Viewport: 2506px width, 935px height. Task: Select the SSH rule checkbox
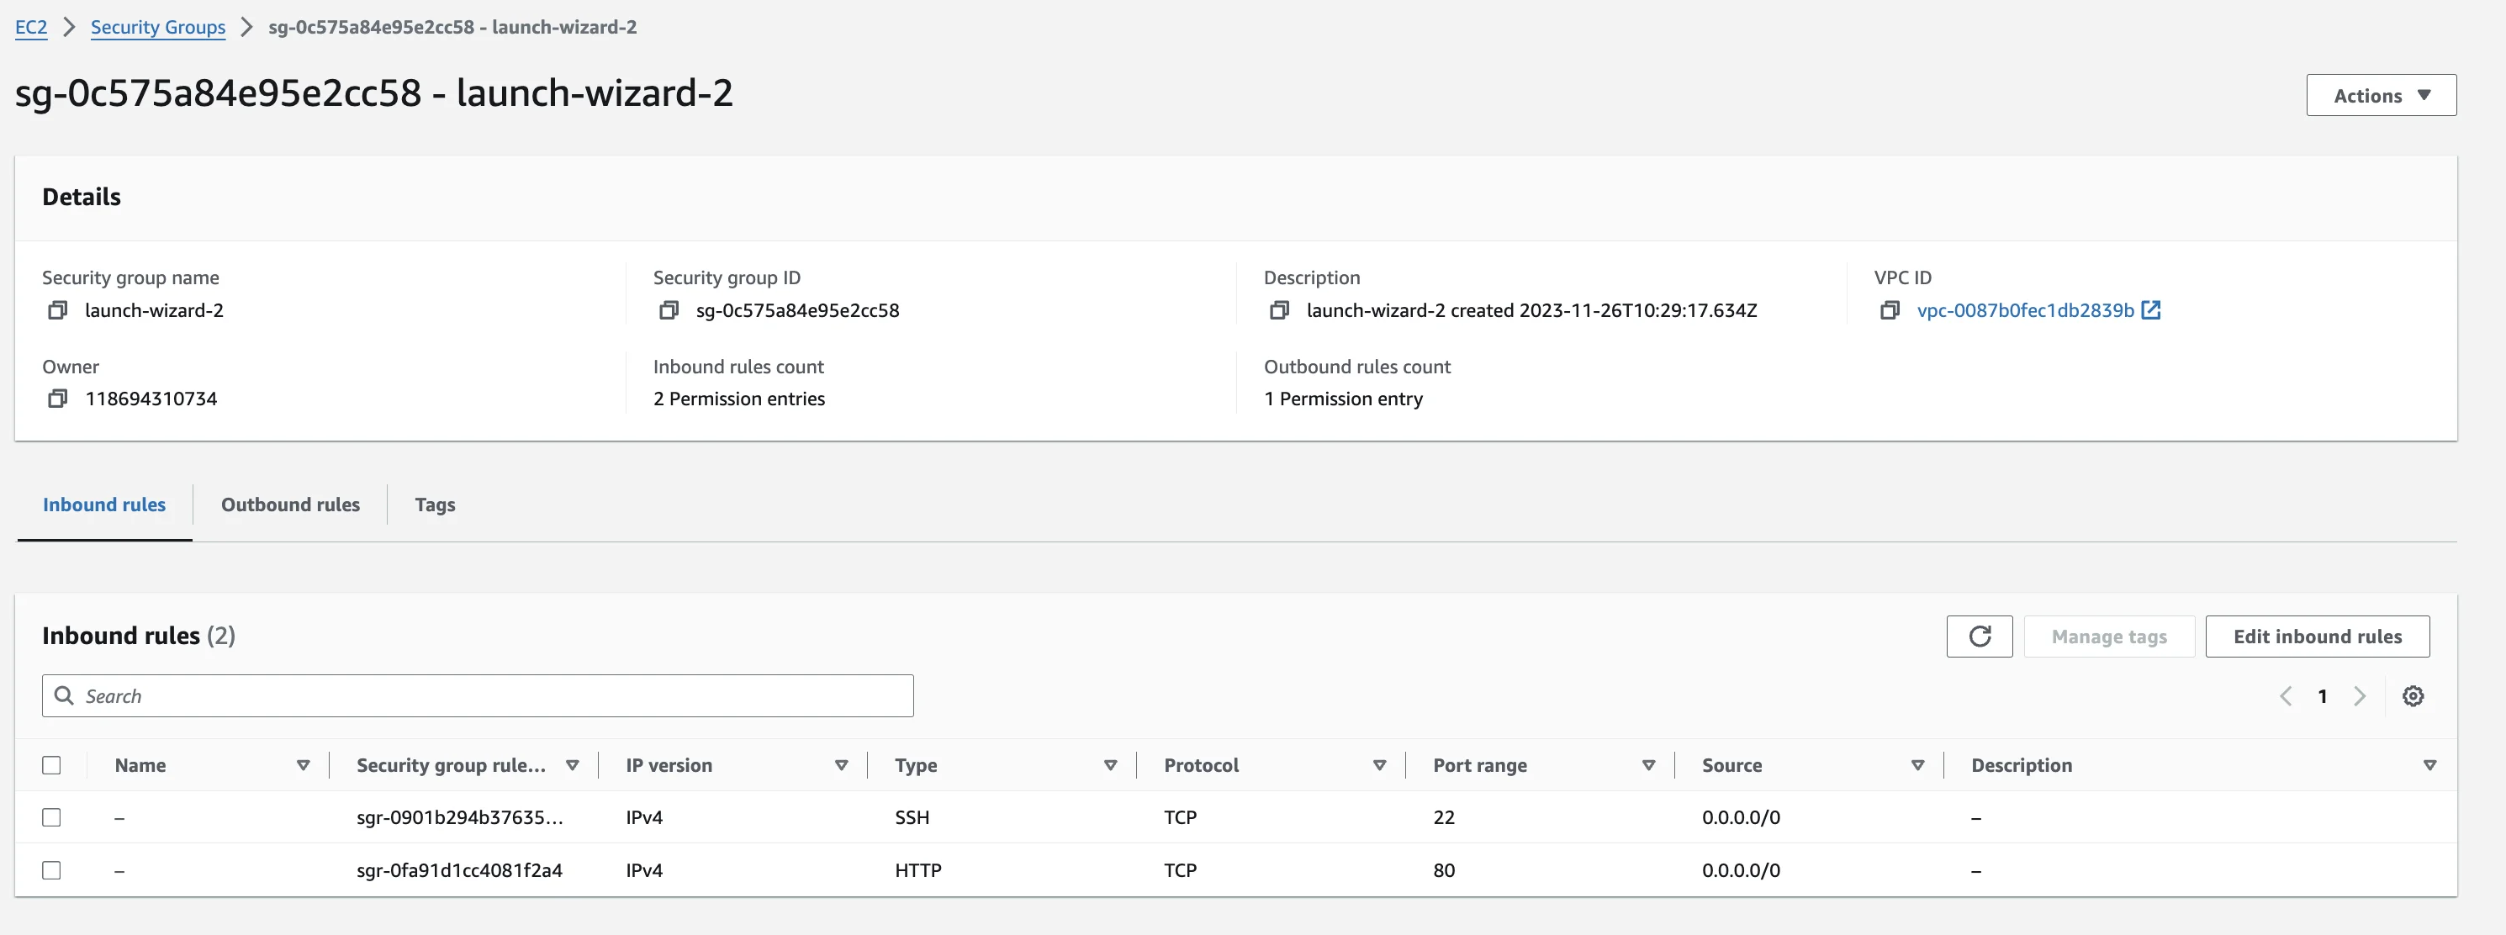tap(51, 817)
